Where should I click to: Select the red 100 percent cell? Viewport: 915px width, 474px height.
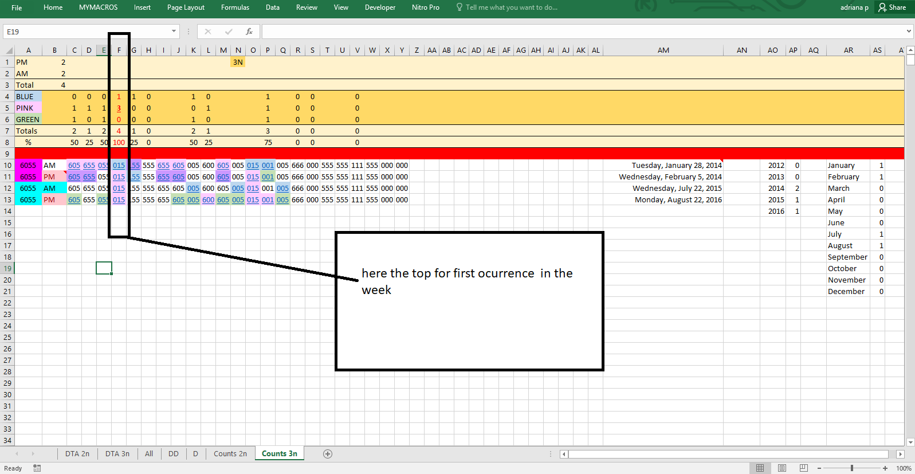point(119,142)
